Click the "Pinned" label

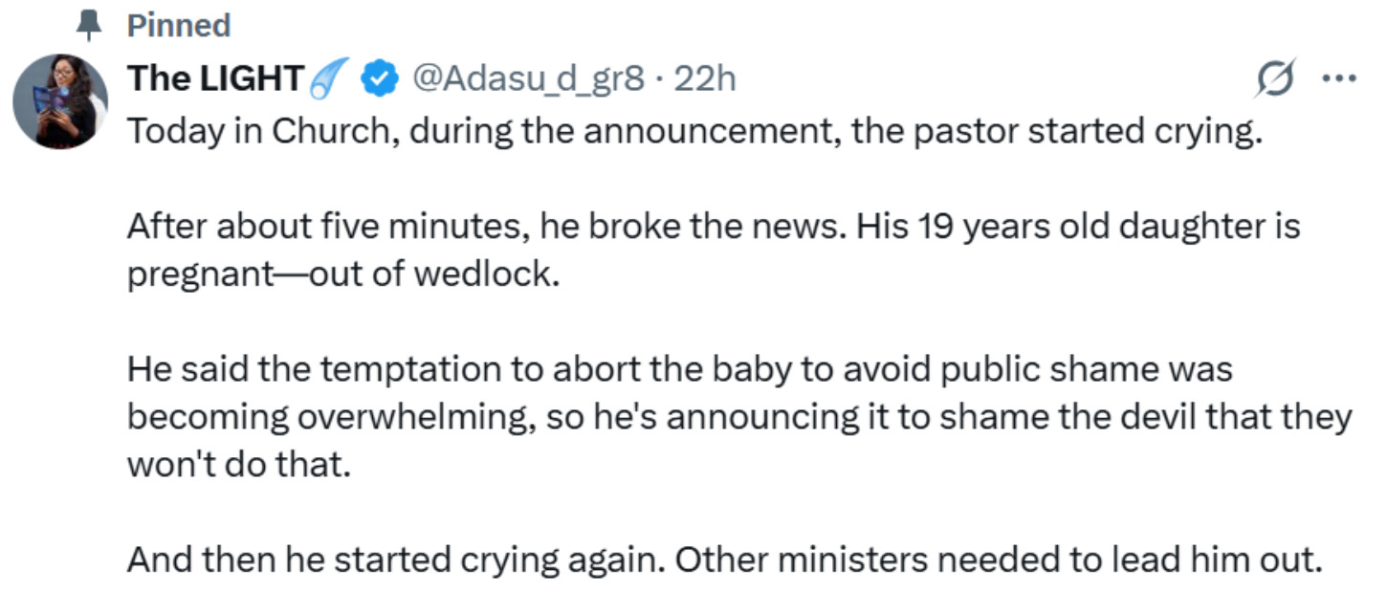[x=179, y=26]
